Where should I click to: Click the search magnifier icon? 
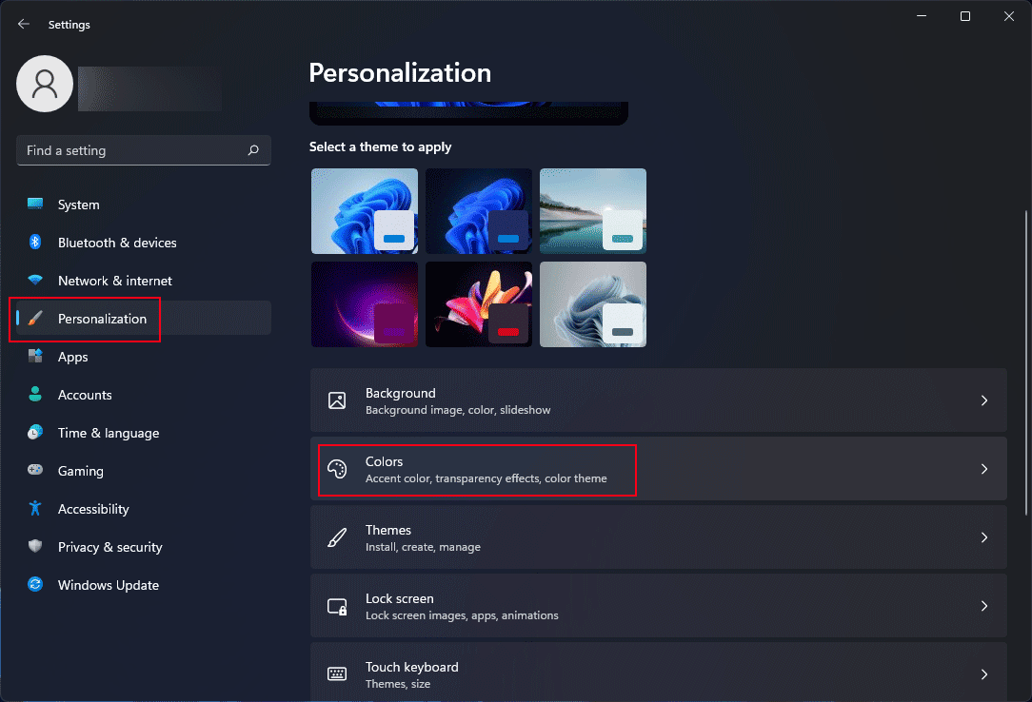point(253,150)
